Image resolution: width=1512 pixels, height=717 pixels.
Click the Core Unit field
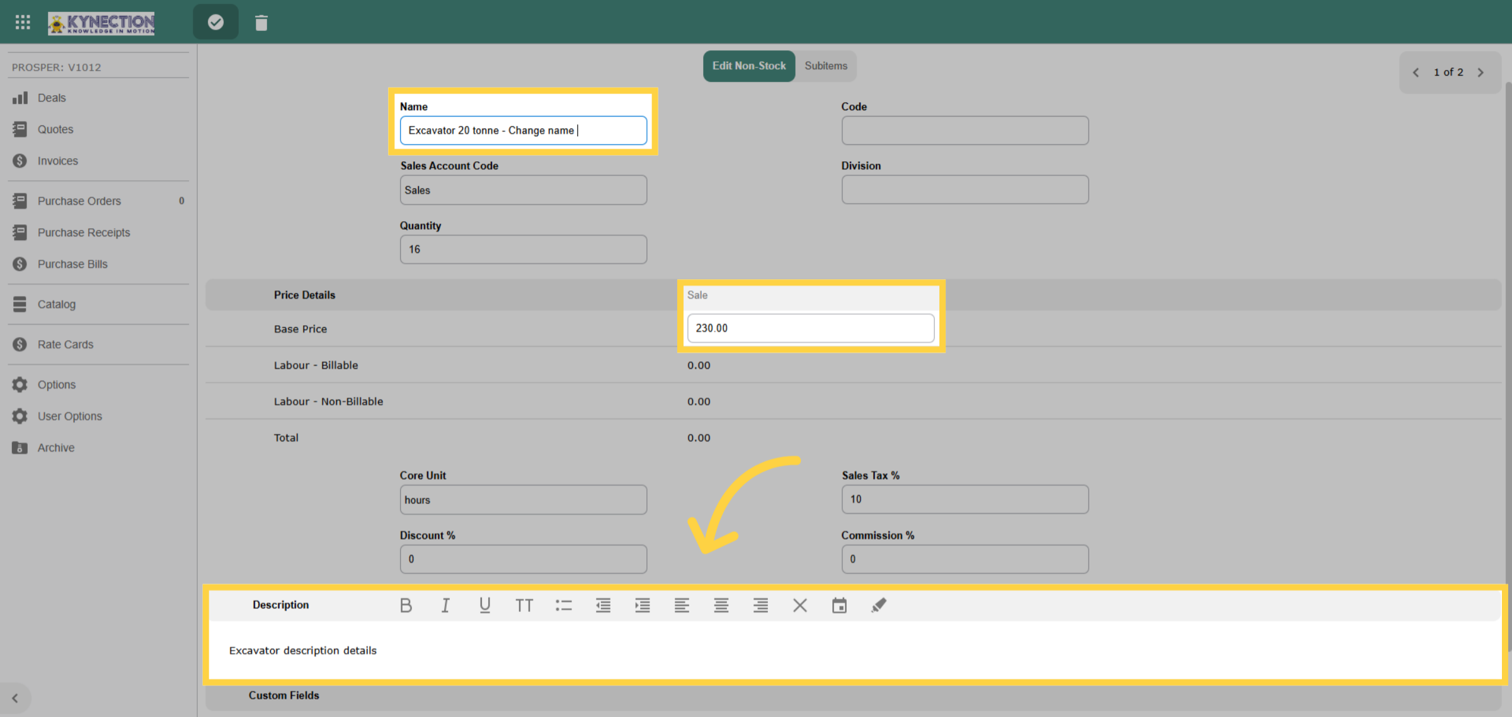pyautogui.click(x=524, y=500)
